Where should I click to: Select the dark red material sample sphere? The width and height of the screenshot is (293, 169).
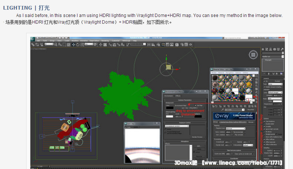click(215, 91)
